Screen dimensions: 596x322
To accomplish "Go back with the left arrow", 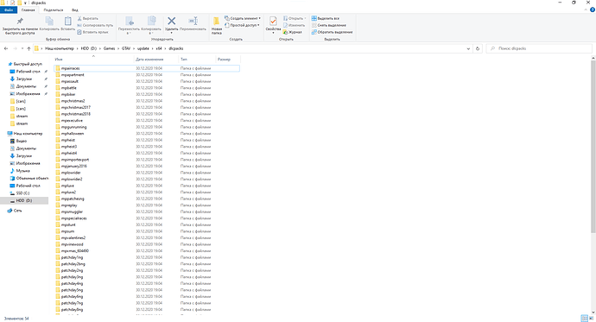I will (x=6, y=48).
